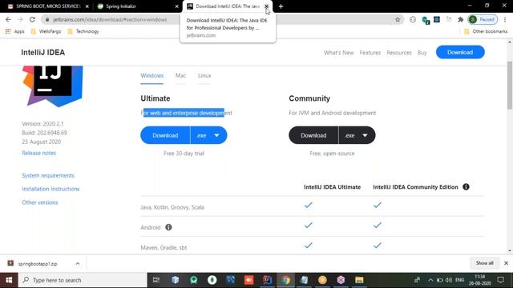513x288 pixels.
Task: Click the IntelliJ IDEA IJ logo
Action: tap(52, 86)
